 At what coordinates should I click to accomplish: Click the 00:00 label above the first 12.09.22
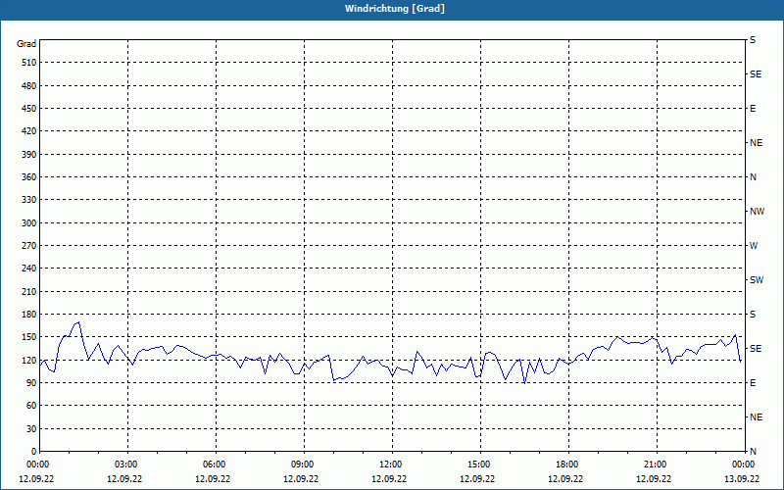point(38,465)
